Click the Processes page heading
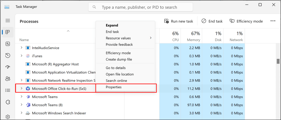 click(x=29, y=21)
